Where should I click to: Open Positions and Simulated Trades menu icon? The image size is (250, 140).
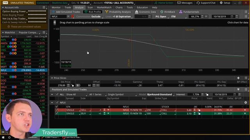click(246, 89)
